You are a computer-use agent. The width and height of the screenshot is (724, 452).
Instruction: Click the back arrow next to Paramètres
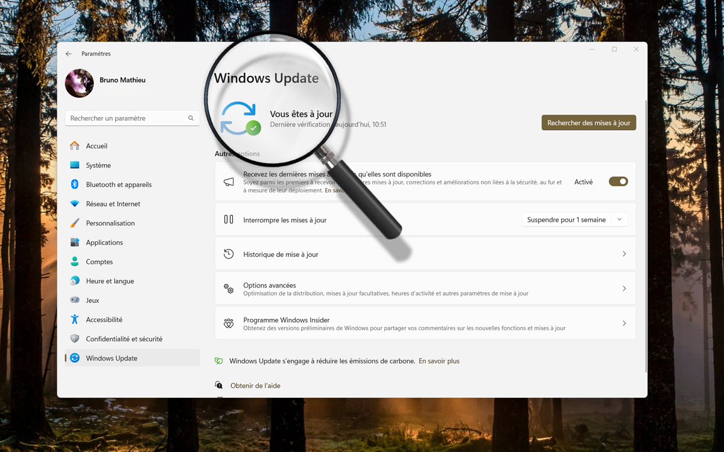[x=69, y=54]
